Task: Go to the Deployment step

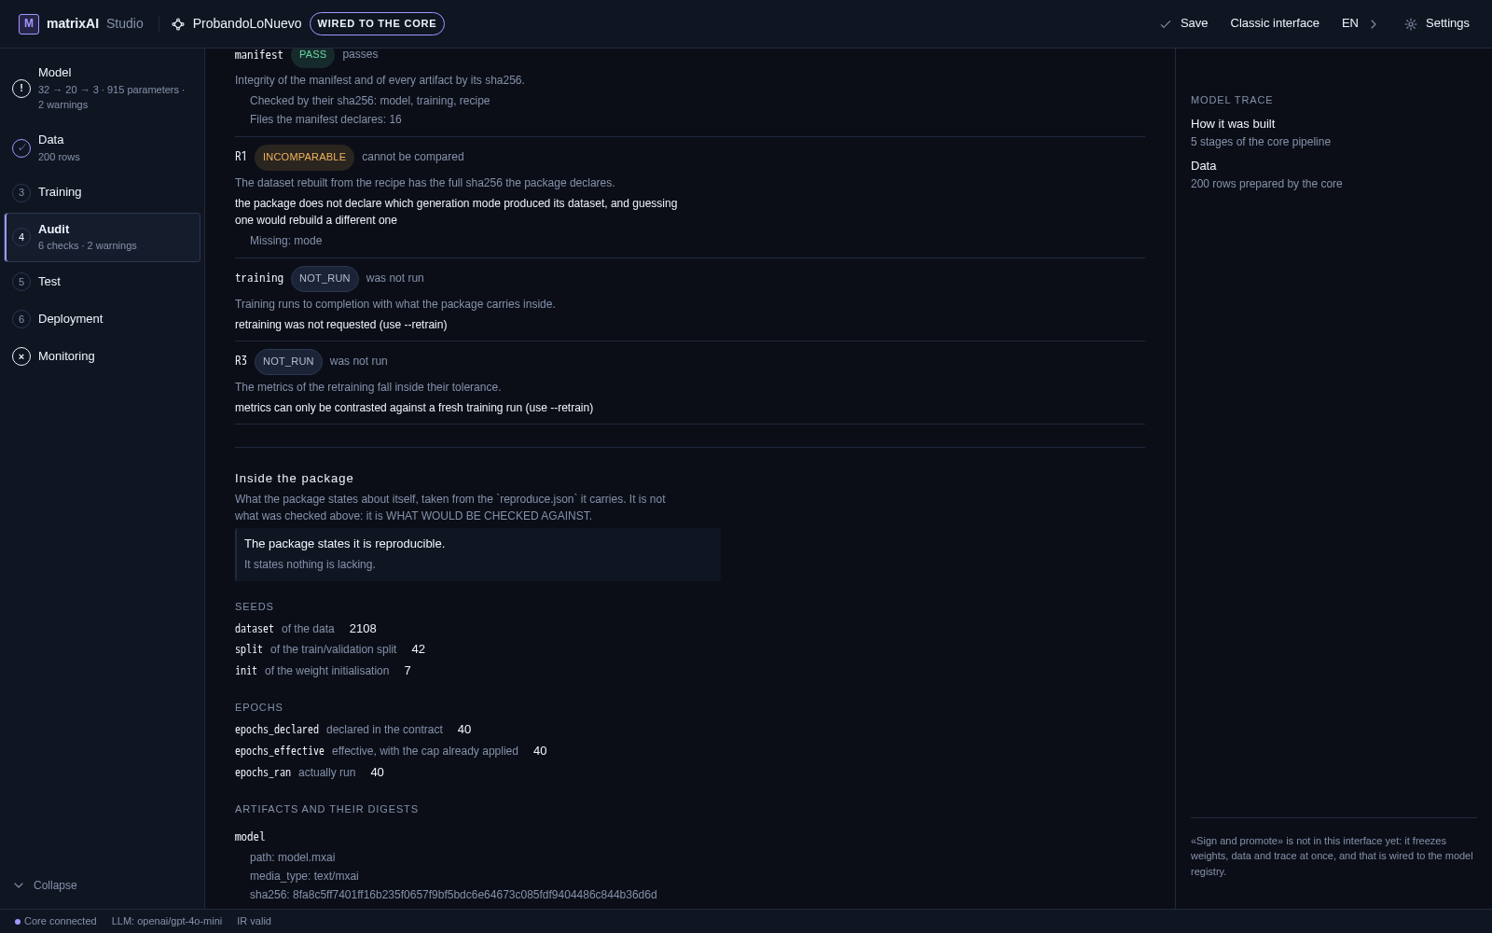Action: [103, 319]
